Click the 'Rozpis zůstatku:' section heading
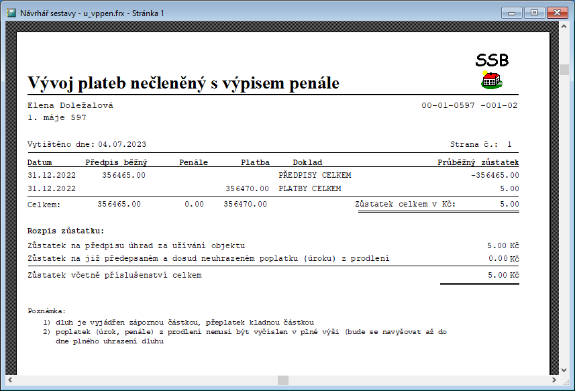The image size is (575, 391). click(x=66, y=231)
